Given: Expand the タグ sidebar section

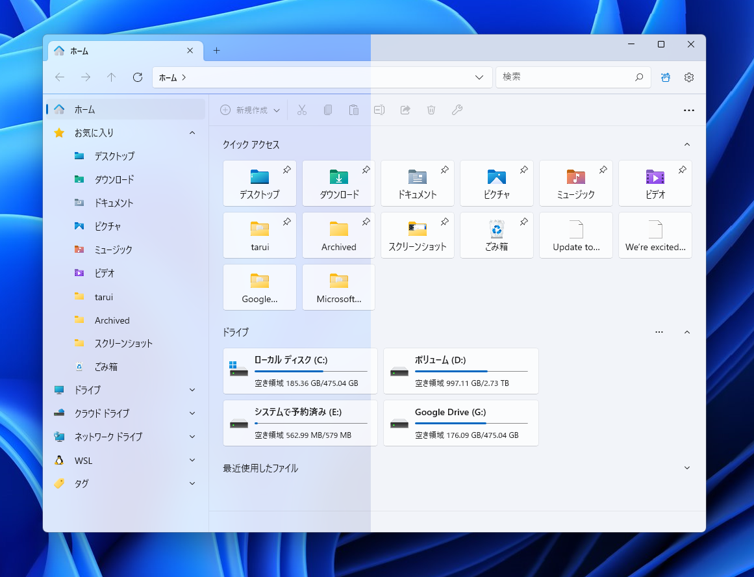Looking at the screenshot, I should [x=192, y=483].
